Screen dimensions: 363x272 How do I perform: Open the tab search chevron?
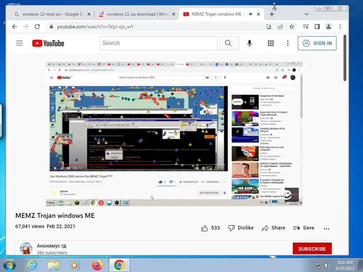click(307, 14)
